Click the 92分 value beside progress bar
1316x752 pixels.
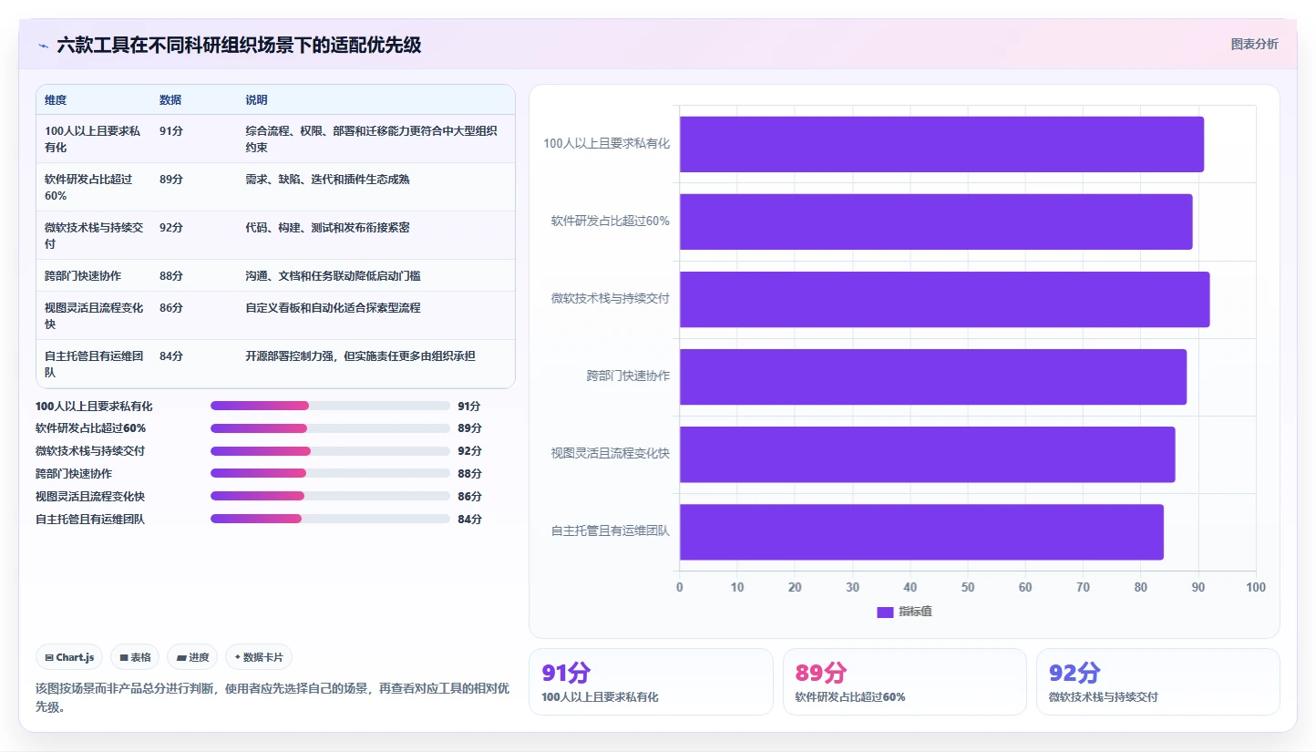[469, 450]
